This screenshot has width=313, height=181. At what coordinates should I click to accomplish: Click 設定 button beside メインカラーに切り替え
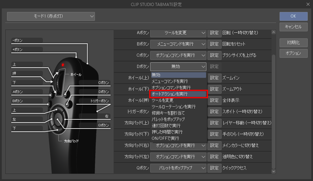pyautogui.click(x=215, y=145)
